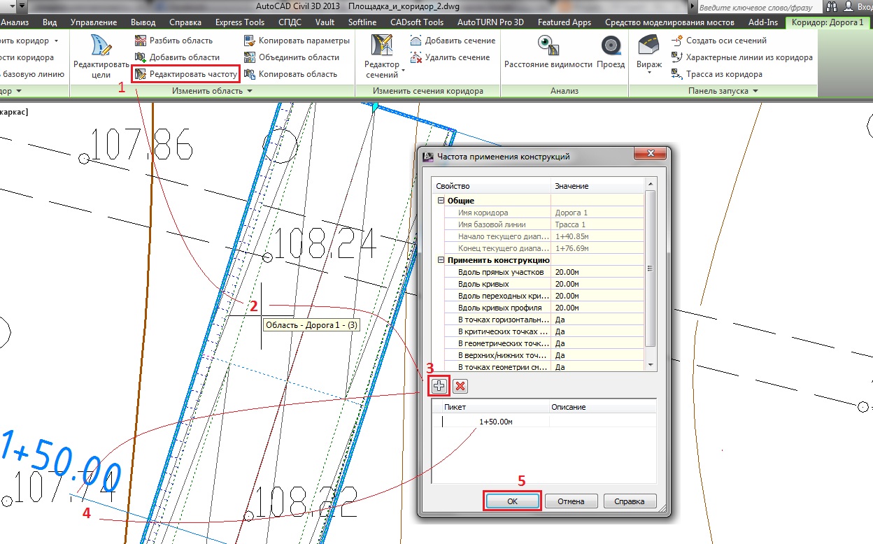Choose Трасса из коридора
The height and width of the screenshot is (544, 873).
(x=717, y=74)
